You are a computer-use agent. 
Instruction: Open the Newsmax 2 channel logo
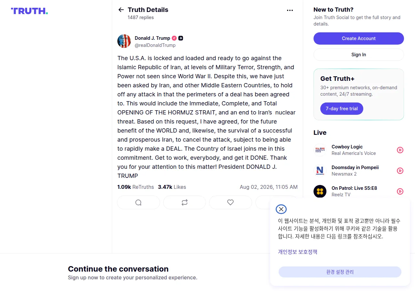320,171
